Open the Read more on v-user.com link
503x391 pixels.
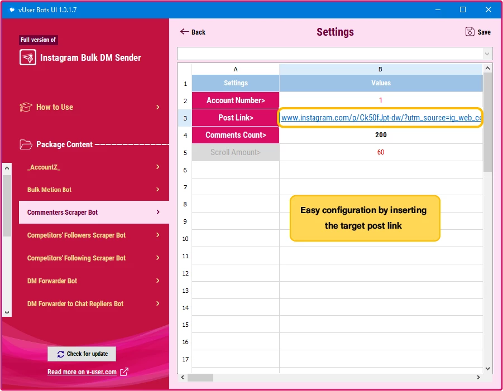(82, 372)
